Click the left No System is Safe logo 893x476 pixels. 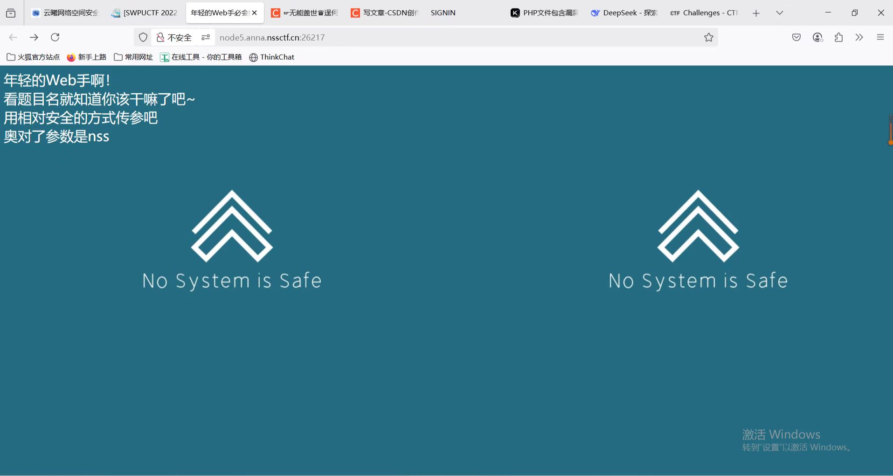(x=232, y=240)
